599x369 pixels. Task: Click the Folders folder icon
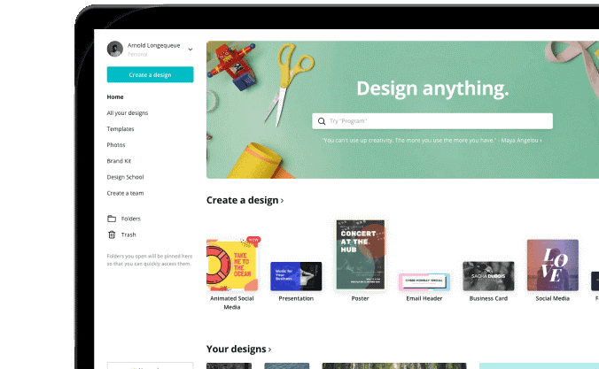[x=112, y=219]
